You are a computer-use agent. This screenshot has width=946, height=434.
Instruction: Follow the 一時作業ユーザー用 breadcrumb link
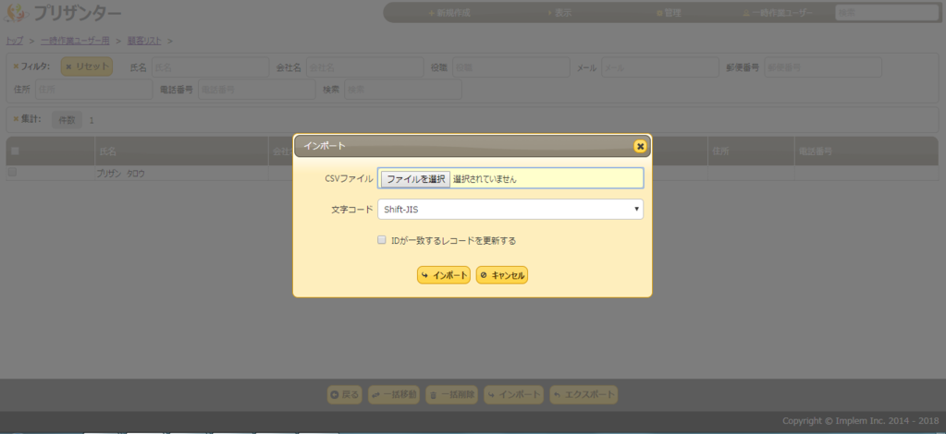(x=76, y=41)
